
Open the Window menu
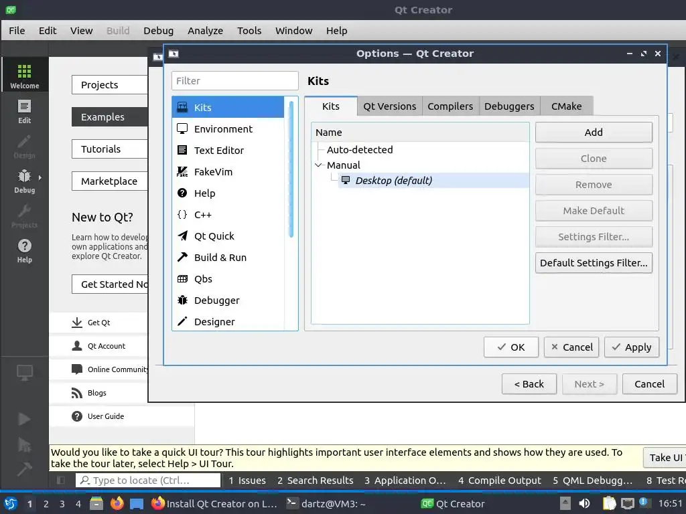pyautogui.click(x=293, y=31)
